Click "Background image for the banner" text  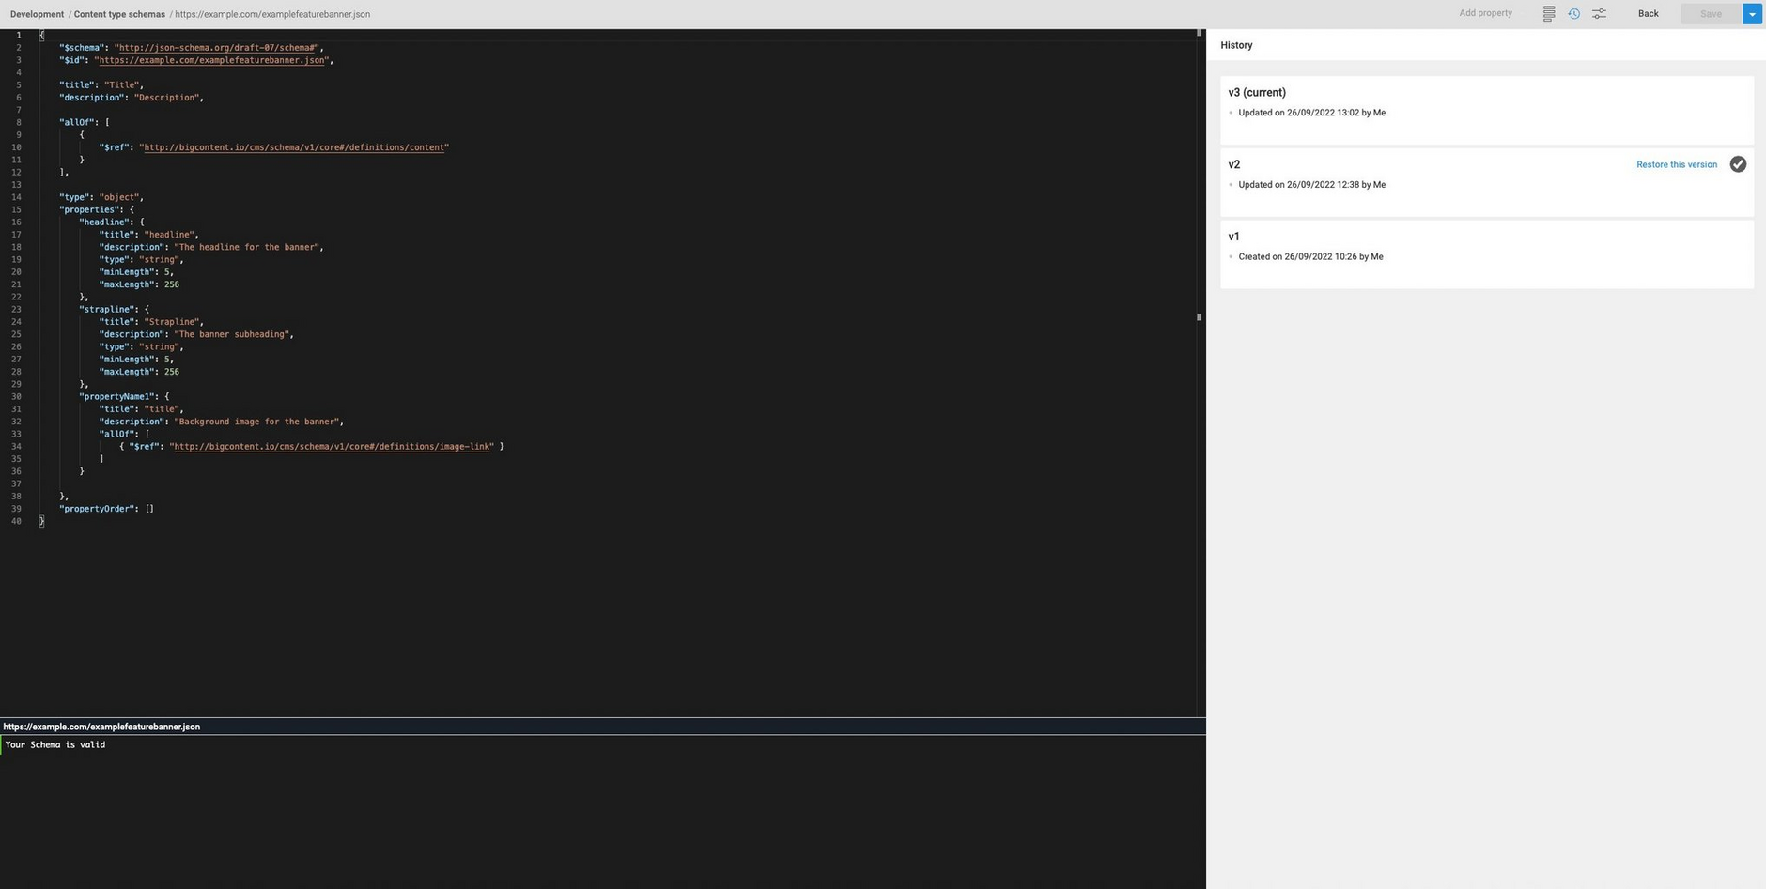point(258,422)
